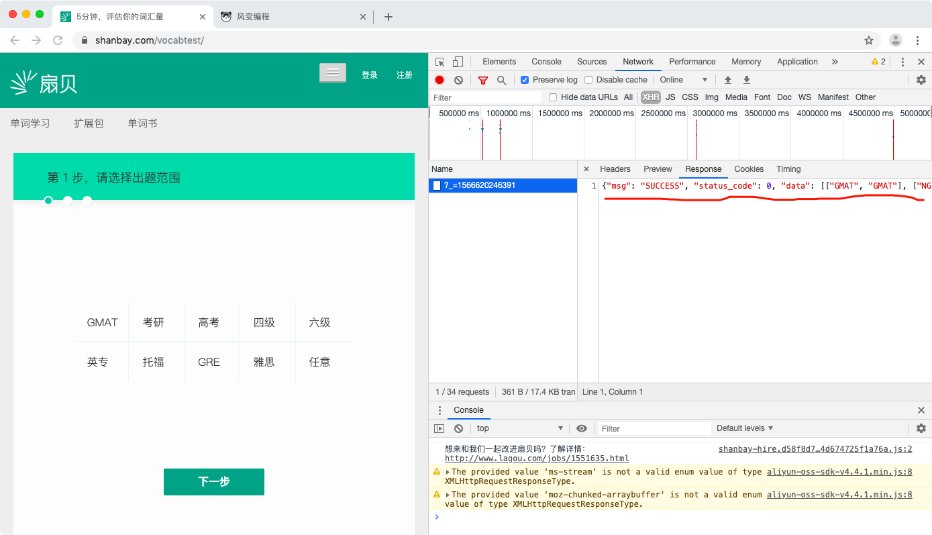Screen dimensions: 932x535
Task: Select the Preview tab
Action: pyautogui.click(x=658, y=169)
